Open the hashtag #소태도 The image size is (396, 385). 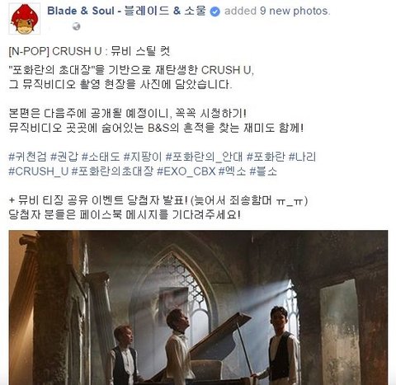point(101,157)
